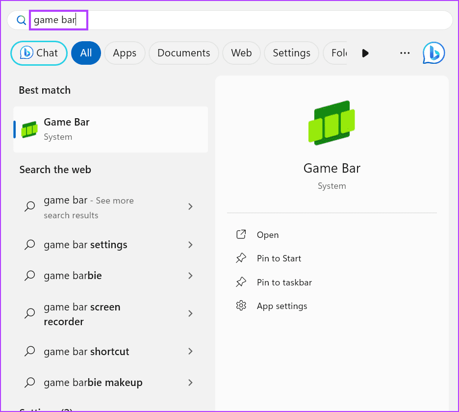Select the All filter tab
Screen dimensions: 459x412
click(x=86, y=53)
